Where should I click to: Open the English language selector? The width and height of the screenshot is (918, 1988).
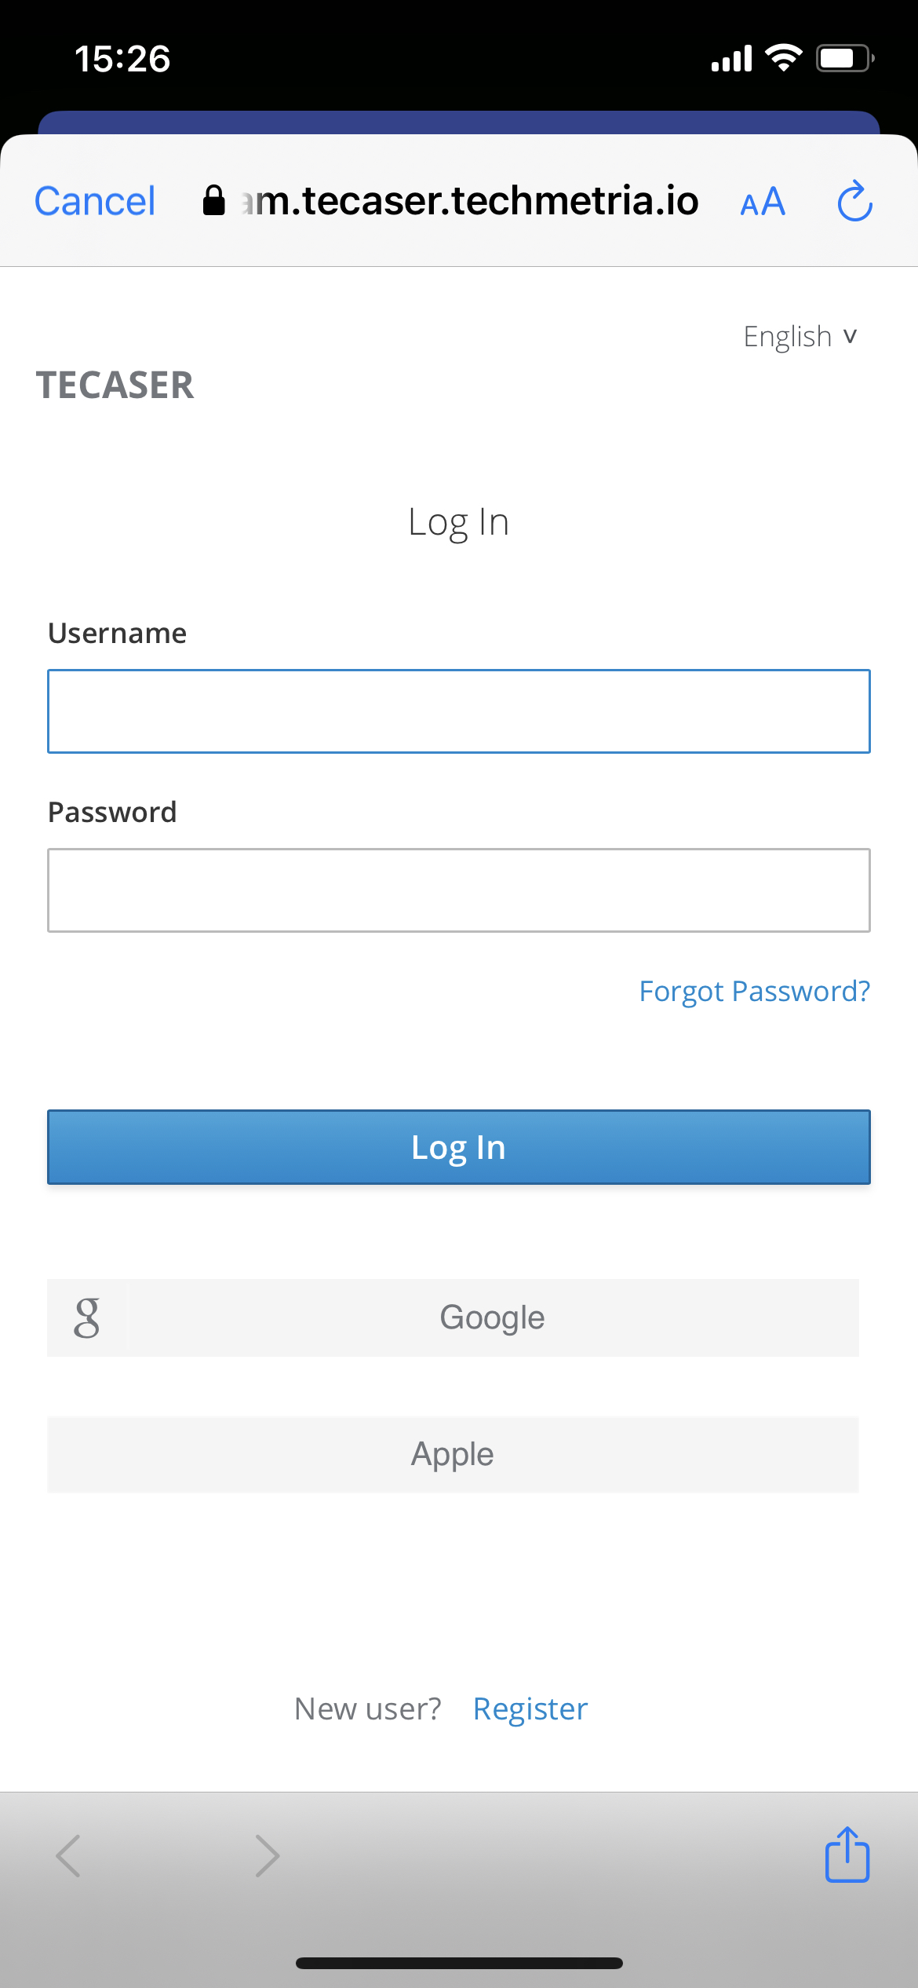click(x=789, y=336)
